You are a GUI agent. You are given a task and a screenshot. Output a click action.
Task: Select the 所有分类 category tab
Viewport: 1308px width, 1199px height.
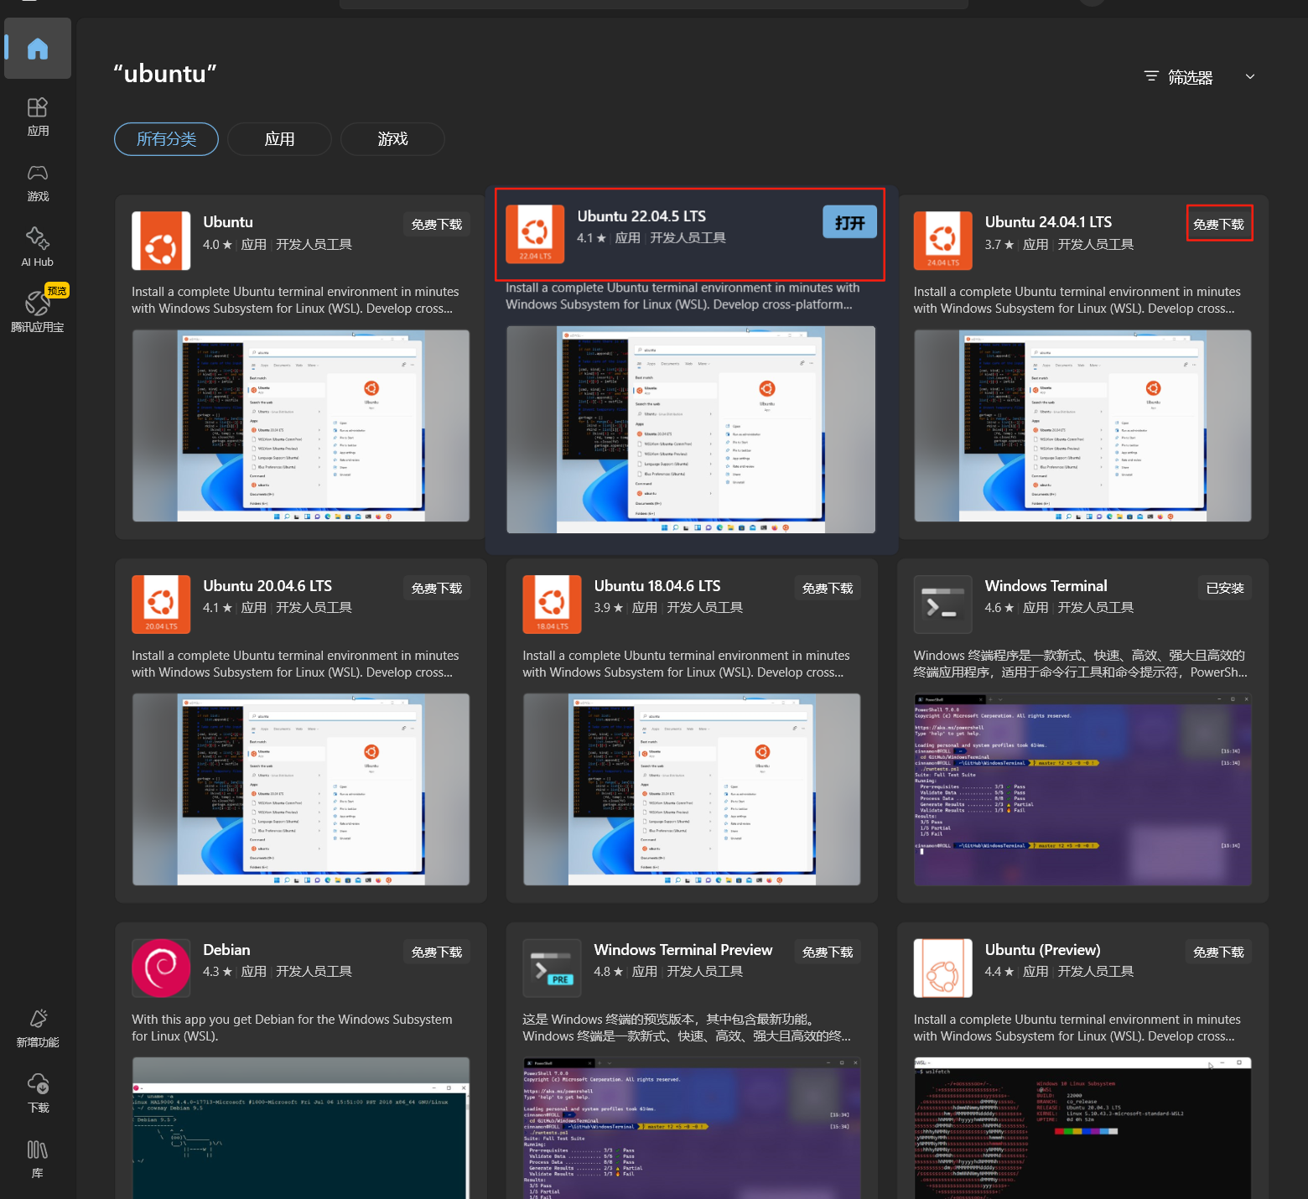tap(166, 139)
